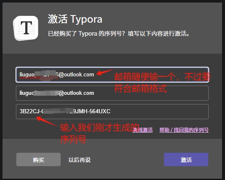Screen dimensions: 225x180
Task: Click the red arrow pointing at the serial number
Action: (47, 121)
